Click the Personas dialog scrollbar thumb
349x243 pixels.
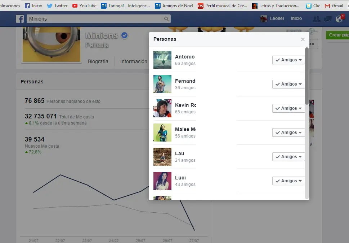pos(307,76)
